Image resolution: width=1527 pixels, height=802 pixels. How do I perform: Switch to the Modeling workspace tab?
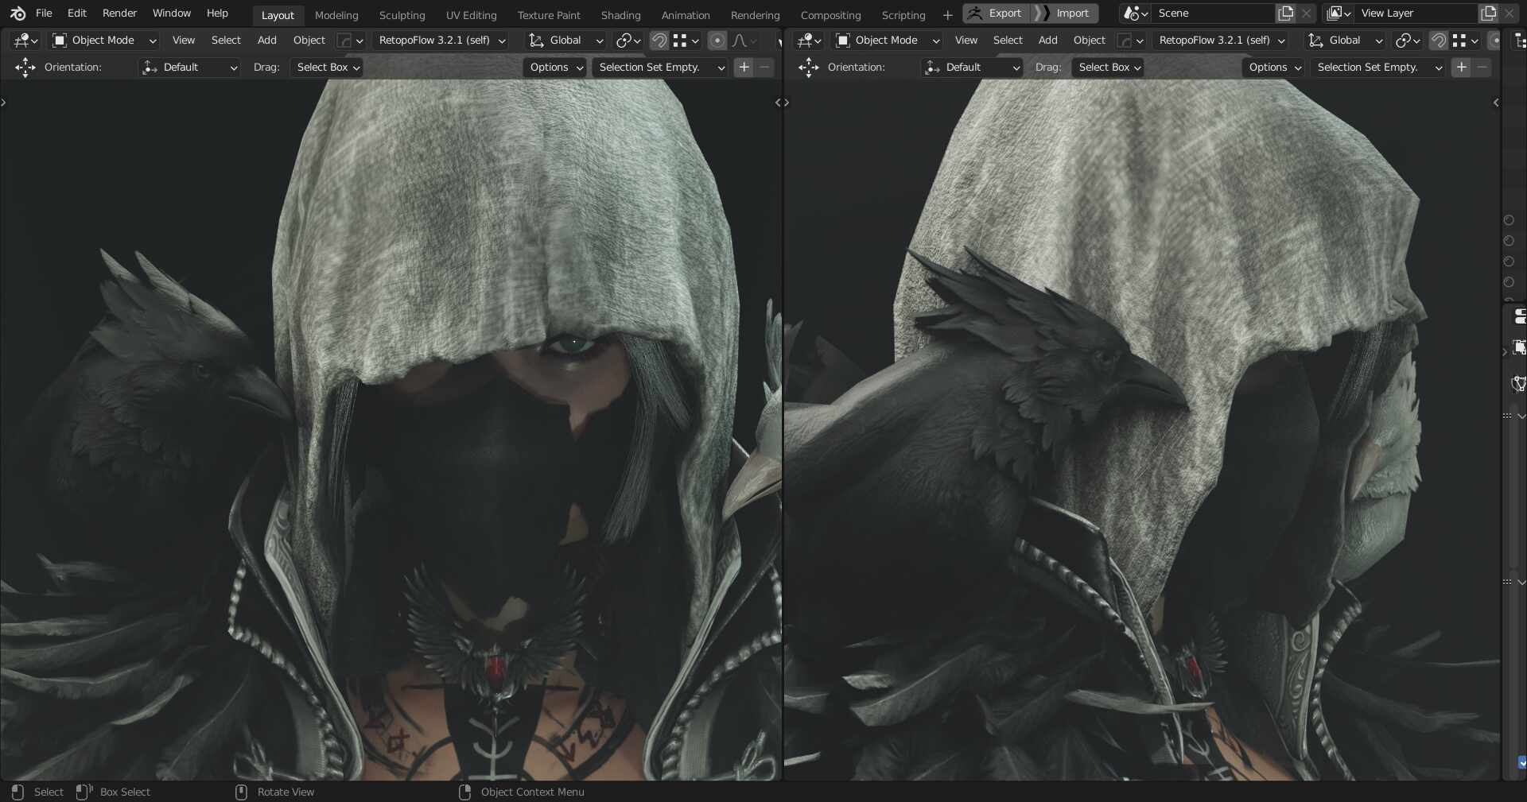(x=336, y=15)
